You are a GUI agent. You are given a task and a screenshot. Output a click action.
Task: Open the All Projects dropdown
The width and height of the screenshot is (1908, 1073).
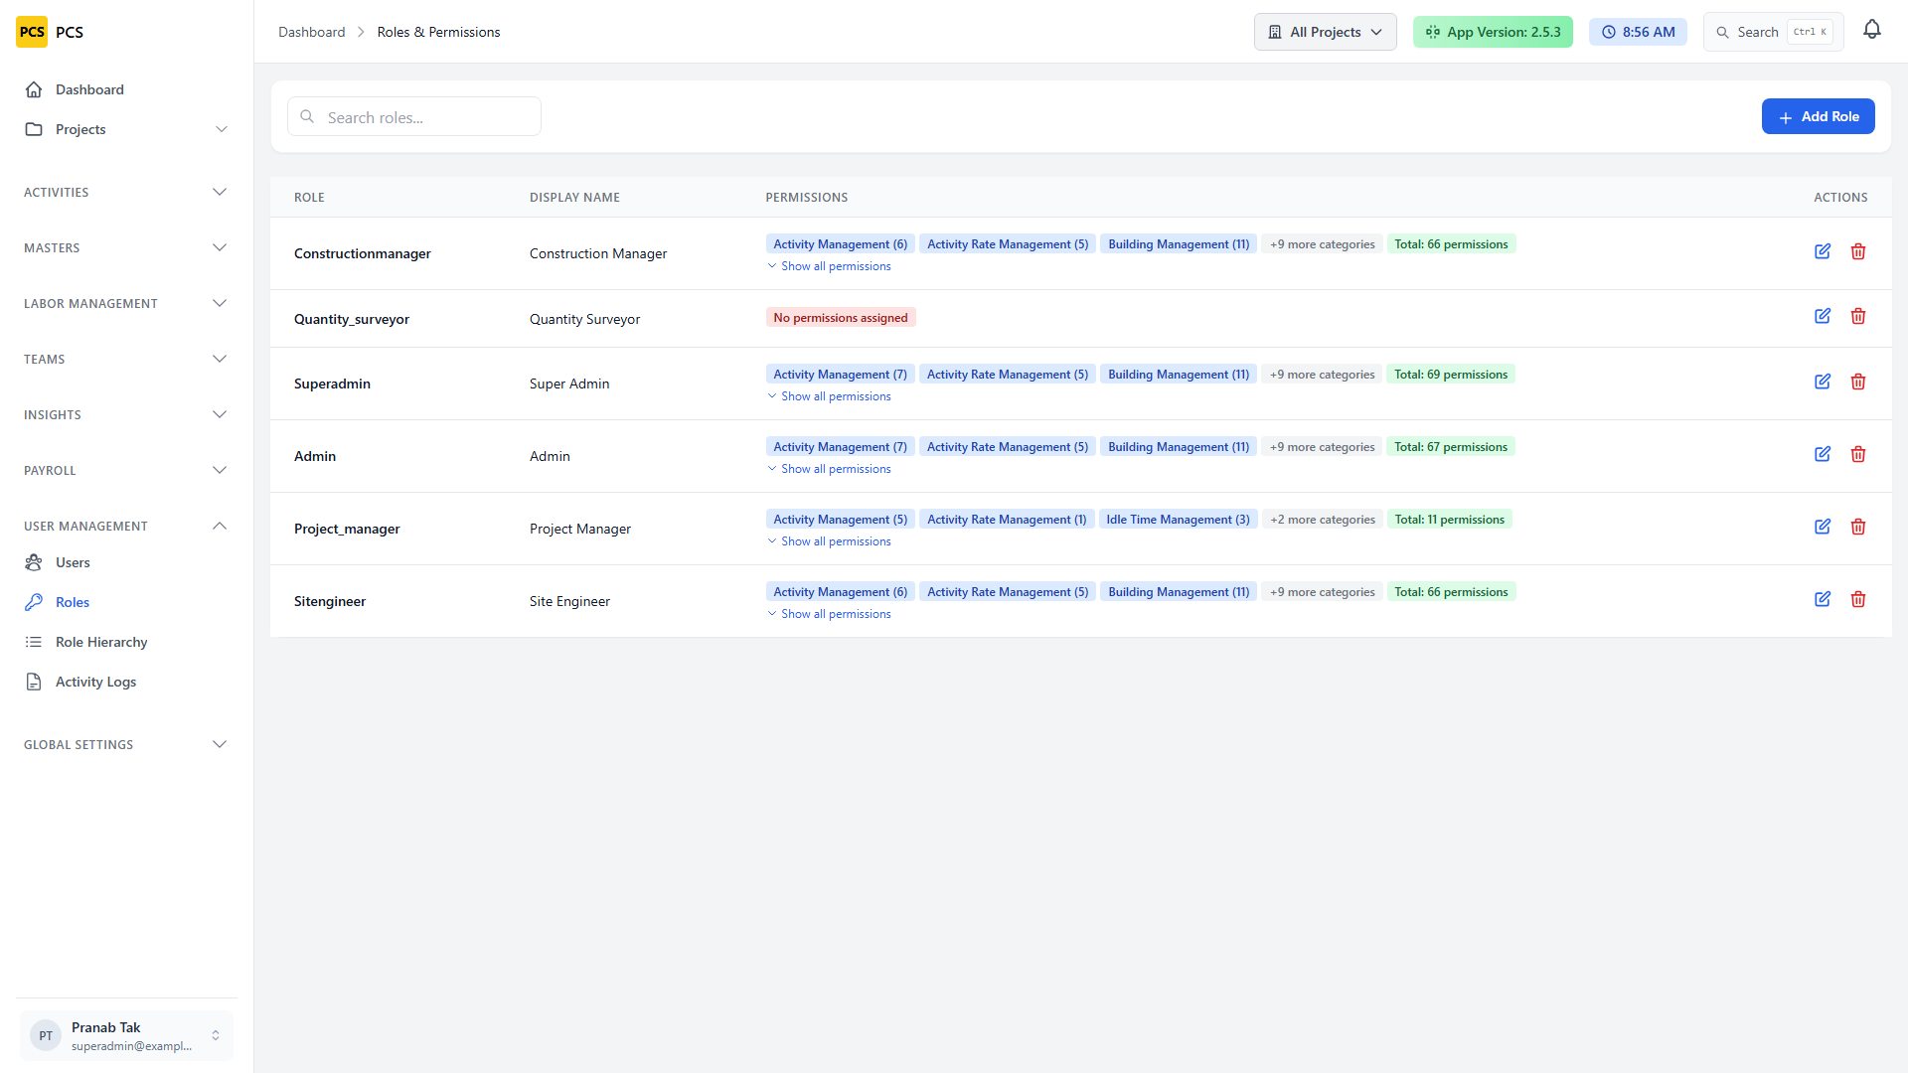tap(1325, 32)
